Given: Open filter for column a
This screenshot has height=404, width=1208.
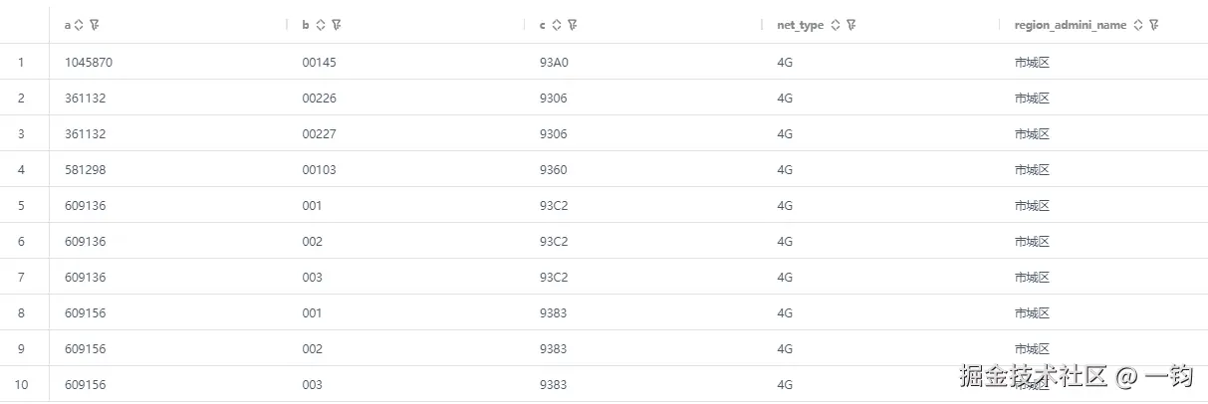Looking at the screenshot, I should [x=93, y=25].
